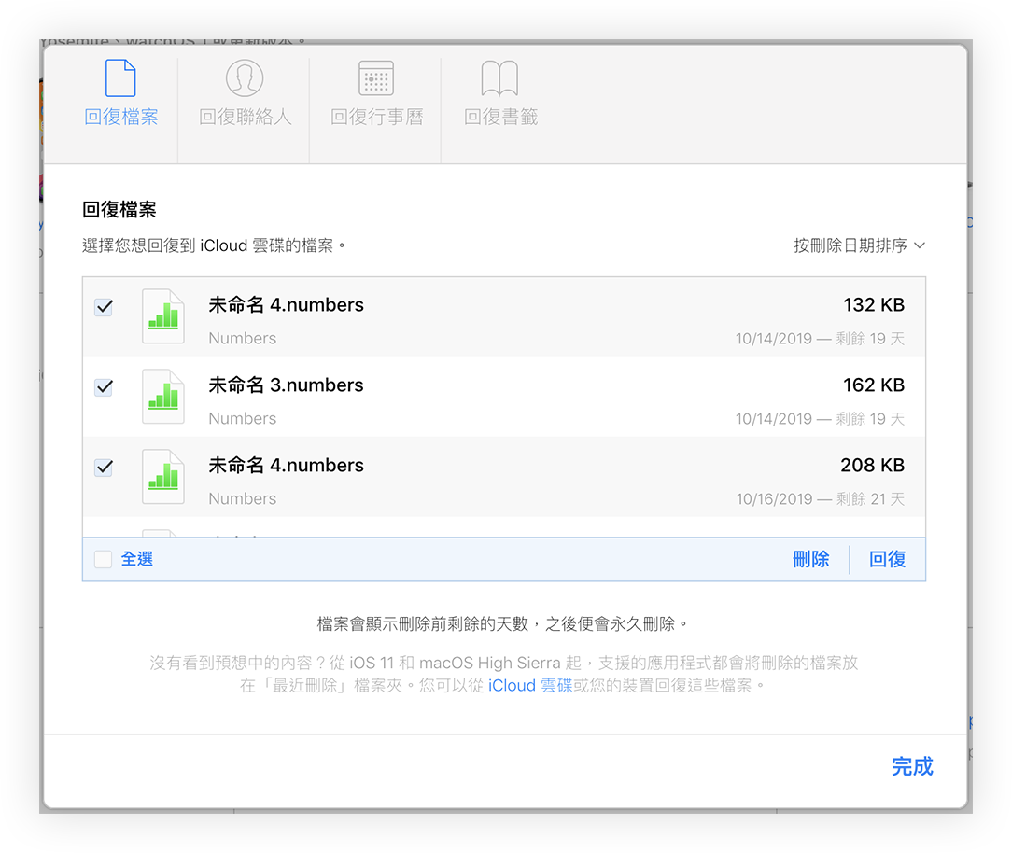Image resolution: width=1012 pixels, height=853 pixels.
Task: Click the 208 KB file size
Action: (873, 465)
